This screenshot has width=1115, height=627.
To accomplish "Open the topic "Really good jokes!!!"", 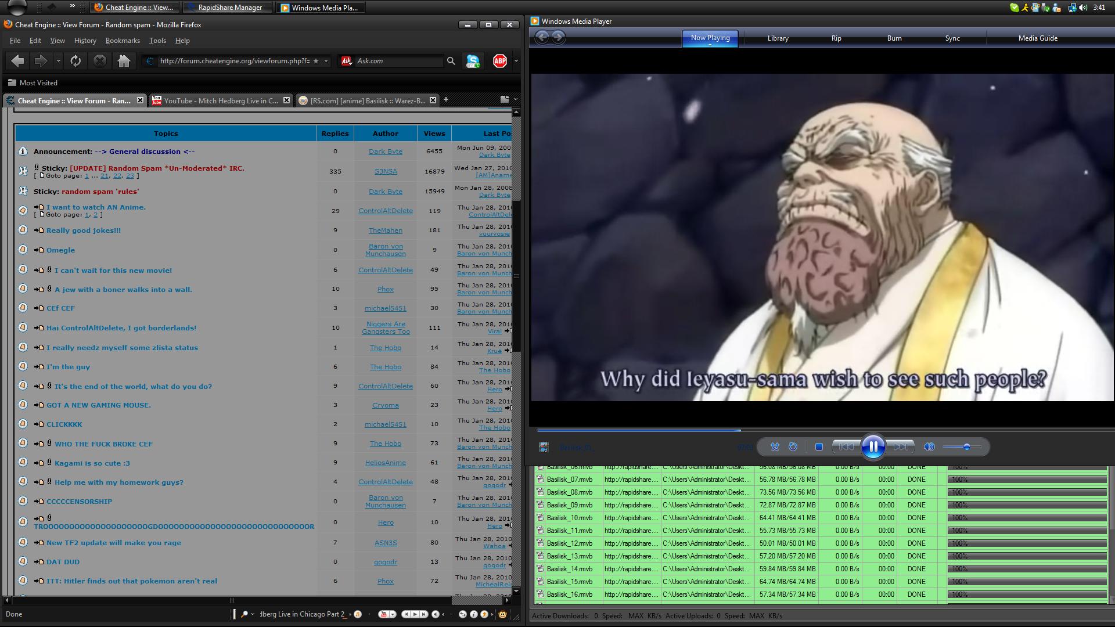I will tap(84, 230).
